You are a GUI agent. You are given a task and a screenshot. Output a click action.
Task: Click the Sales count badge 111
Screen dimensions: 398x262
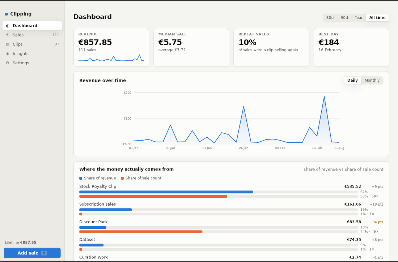click(x=56, y=35)
